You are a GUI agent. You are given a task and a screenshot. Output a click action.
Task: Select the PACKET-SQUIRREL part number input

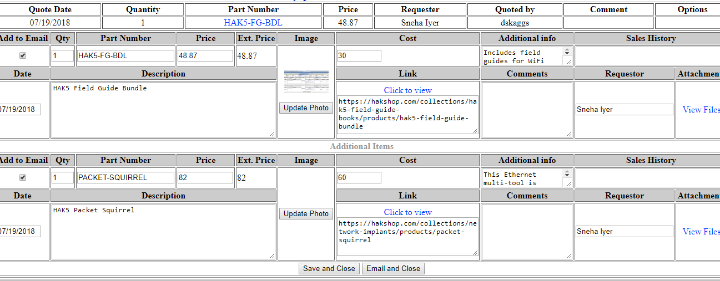click(x=125, y=177)
